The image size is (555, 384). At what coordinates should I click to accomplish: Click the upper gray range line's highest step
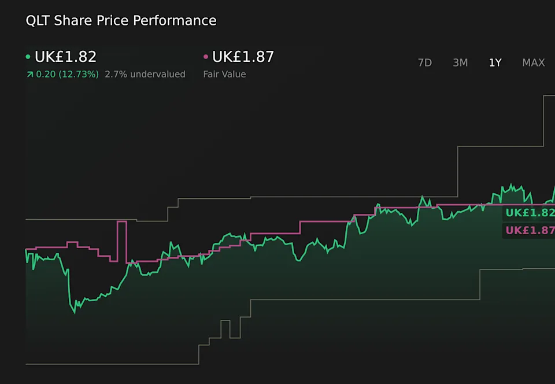pyautogui.click(x=549, y=96)
